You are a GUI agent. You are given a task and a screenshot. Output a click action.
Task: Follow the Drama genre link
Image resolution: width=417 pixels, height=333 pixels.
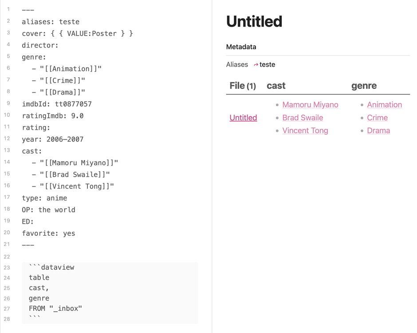[x=378, y=131]
